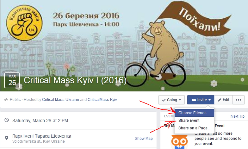This screenshot has width=248, height=149.
Task: Go to Next Tip
Action: [237, 116]
